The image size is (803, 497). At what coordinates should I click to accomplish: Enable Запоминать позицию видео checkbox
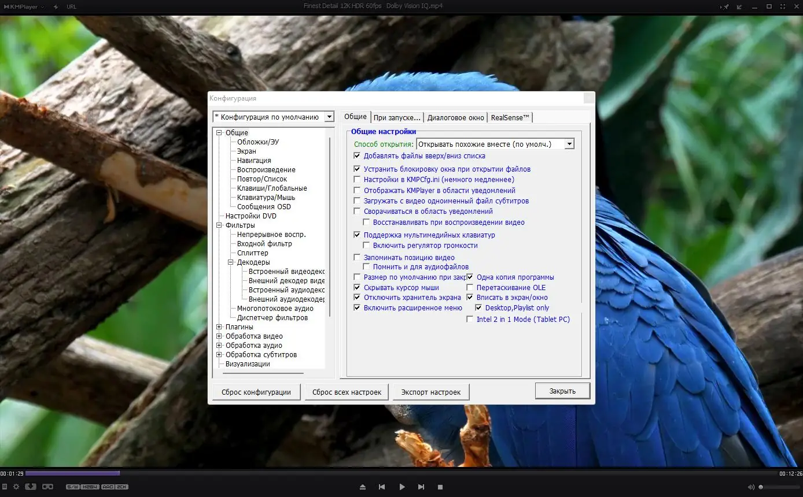pos(357,258)
